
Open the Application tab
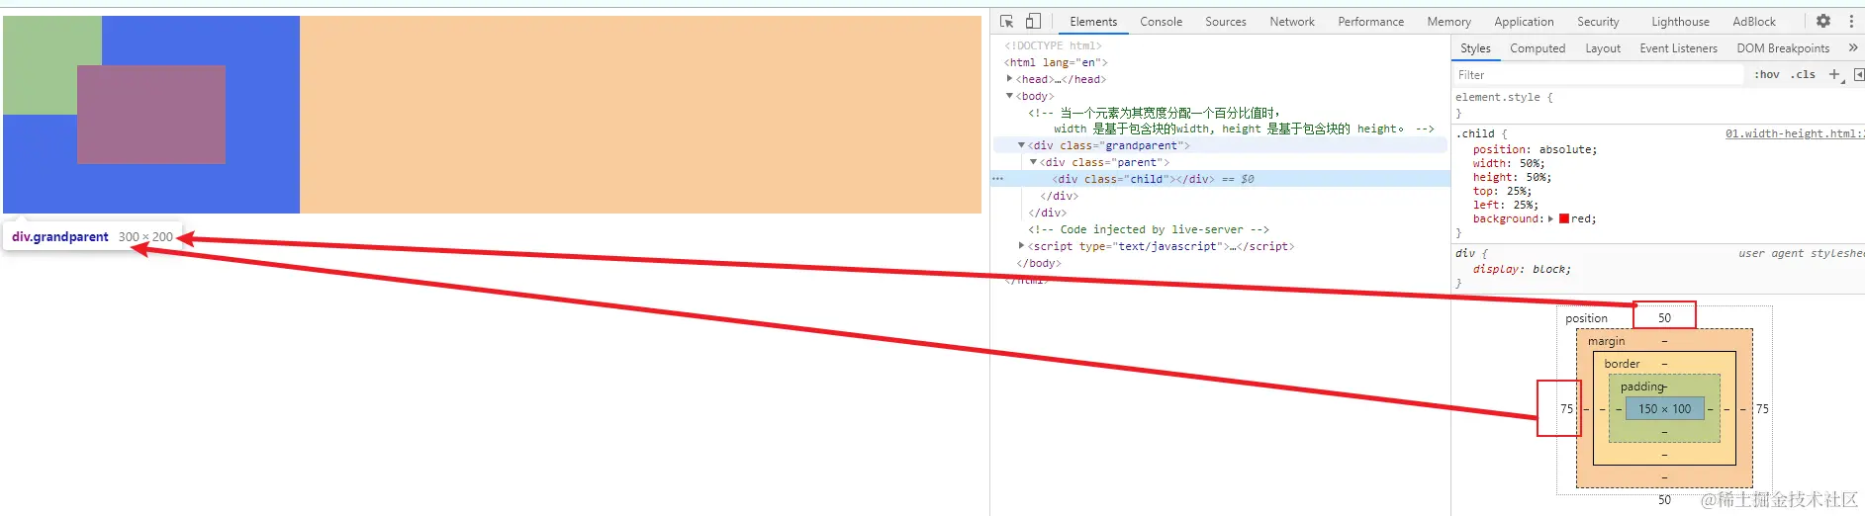coord(1524,22)
